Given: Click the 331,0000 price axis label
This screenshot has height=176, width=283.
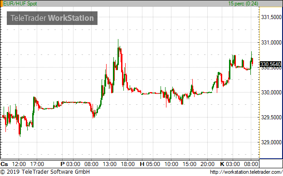Looking at the screenshot, I should click(271, 43).
